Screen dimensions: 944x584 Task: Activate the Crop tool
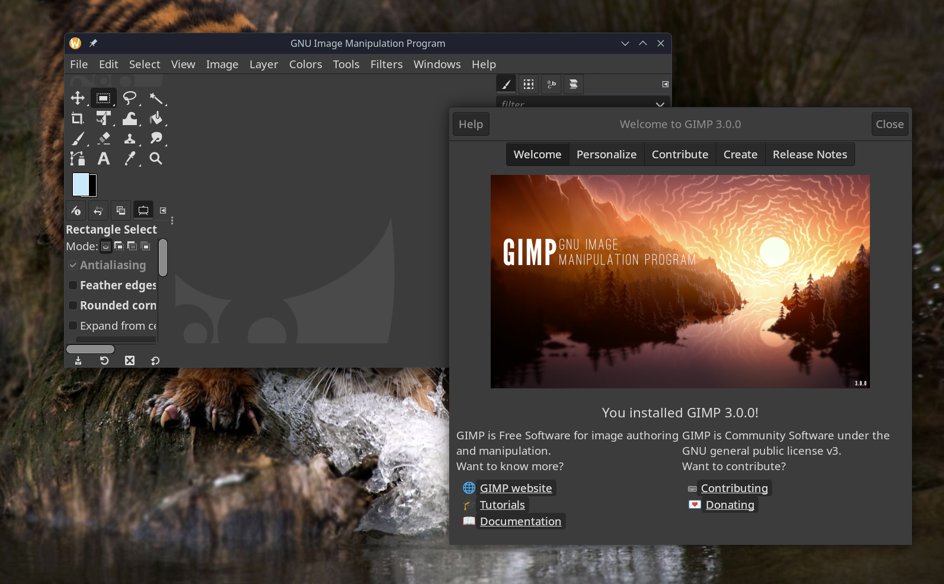78,119
